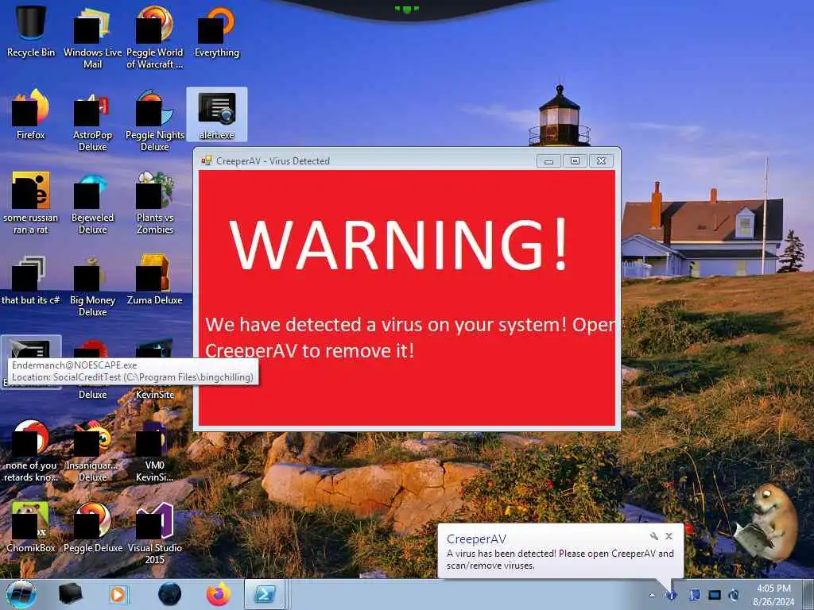Select the Windows Live Mail shortcut
This screenshot has height=610, width=814.
92,37
